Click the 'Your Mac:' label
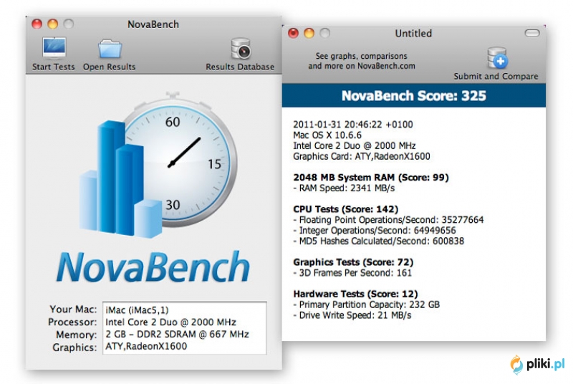This screenshot has height=384, width=573. pos(73,309)
